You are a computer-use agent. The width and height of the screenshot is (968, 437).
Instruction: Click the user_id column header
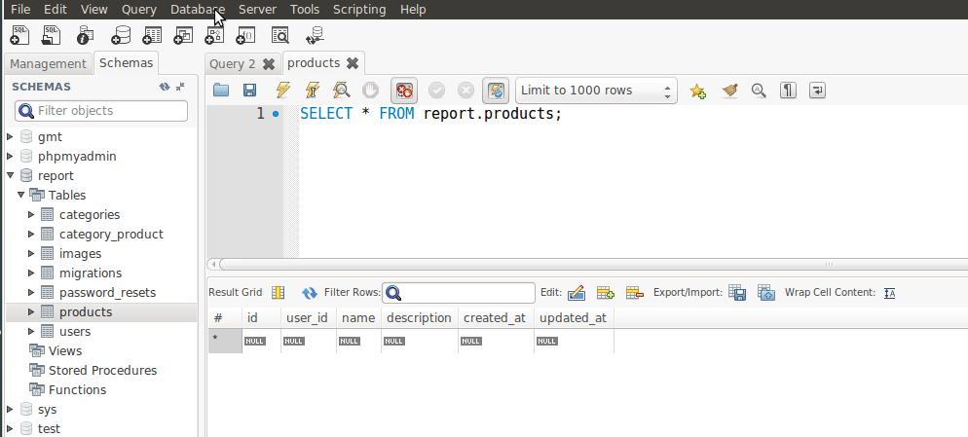307,318
